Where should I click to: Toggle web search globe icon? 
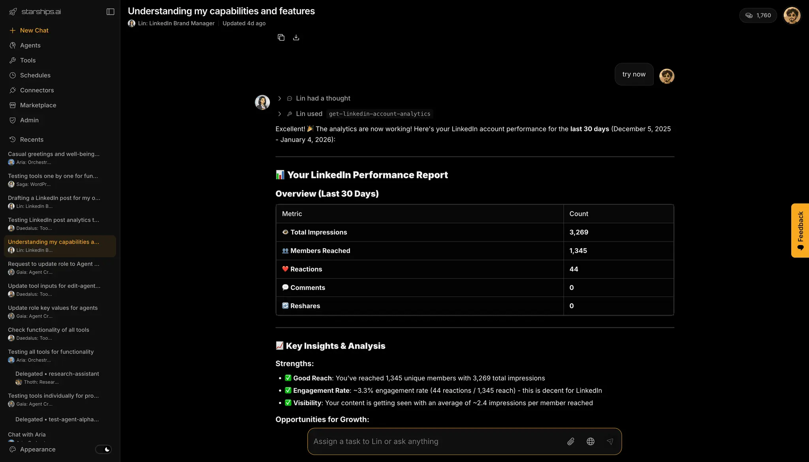591,441
